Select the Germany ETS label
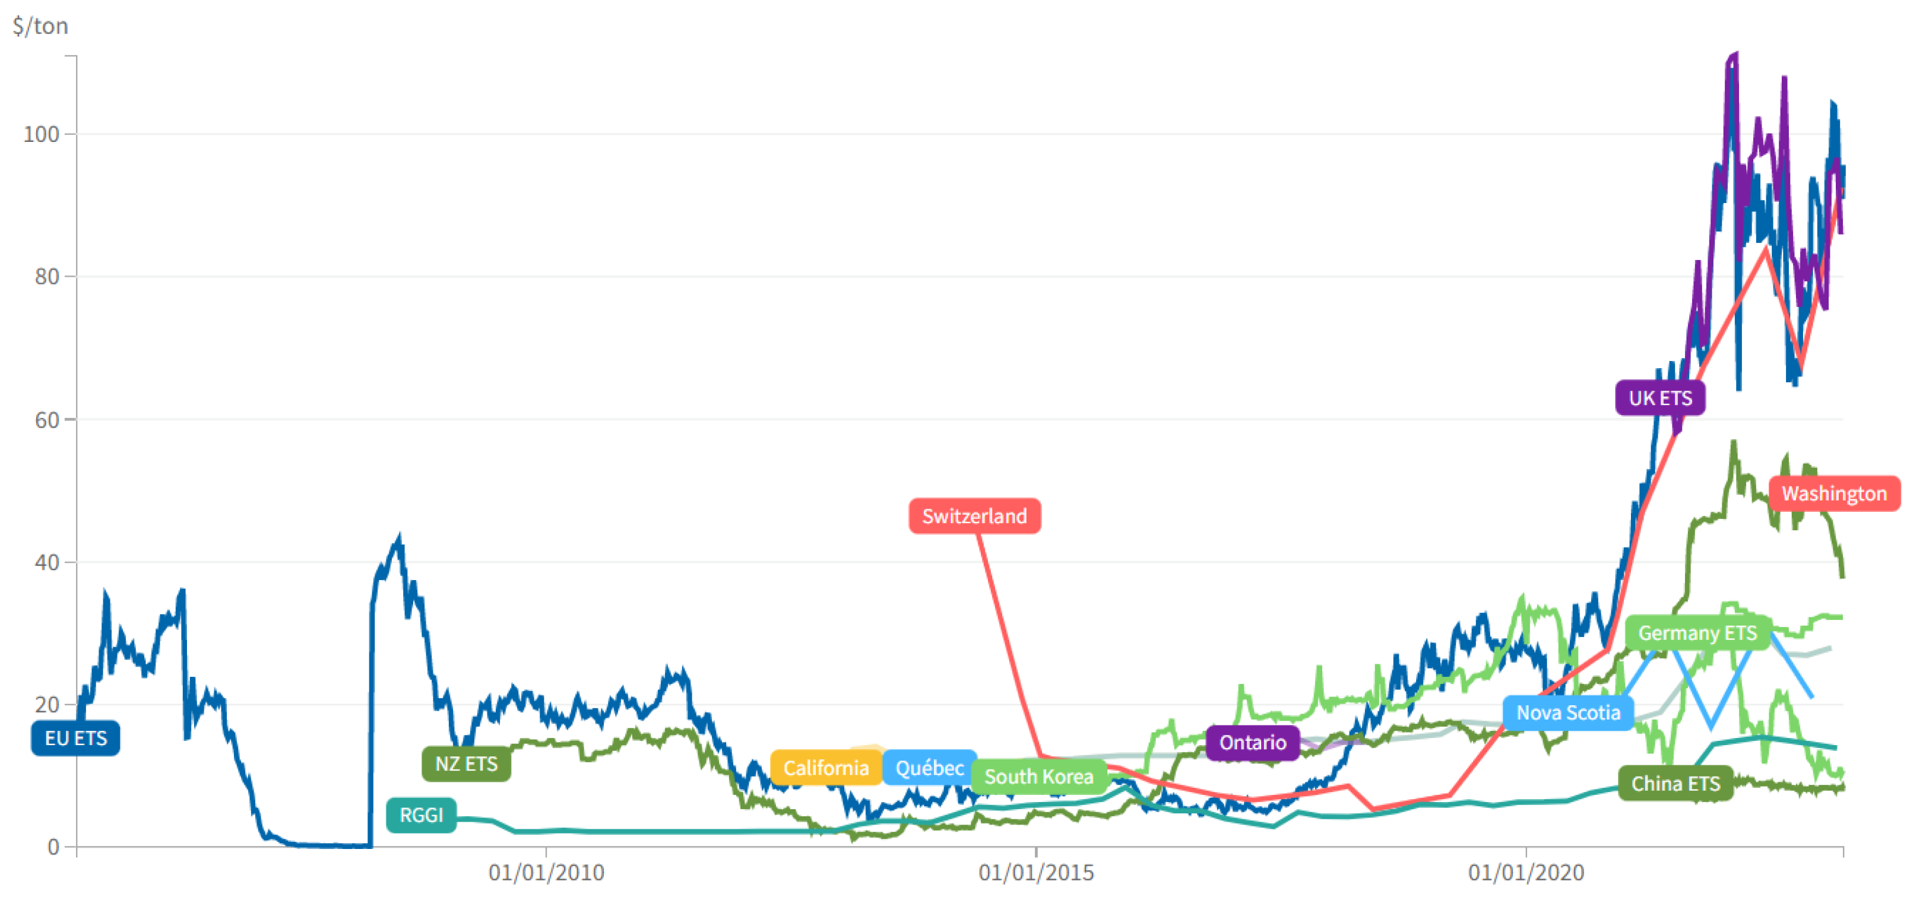 click(1697, 633)
